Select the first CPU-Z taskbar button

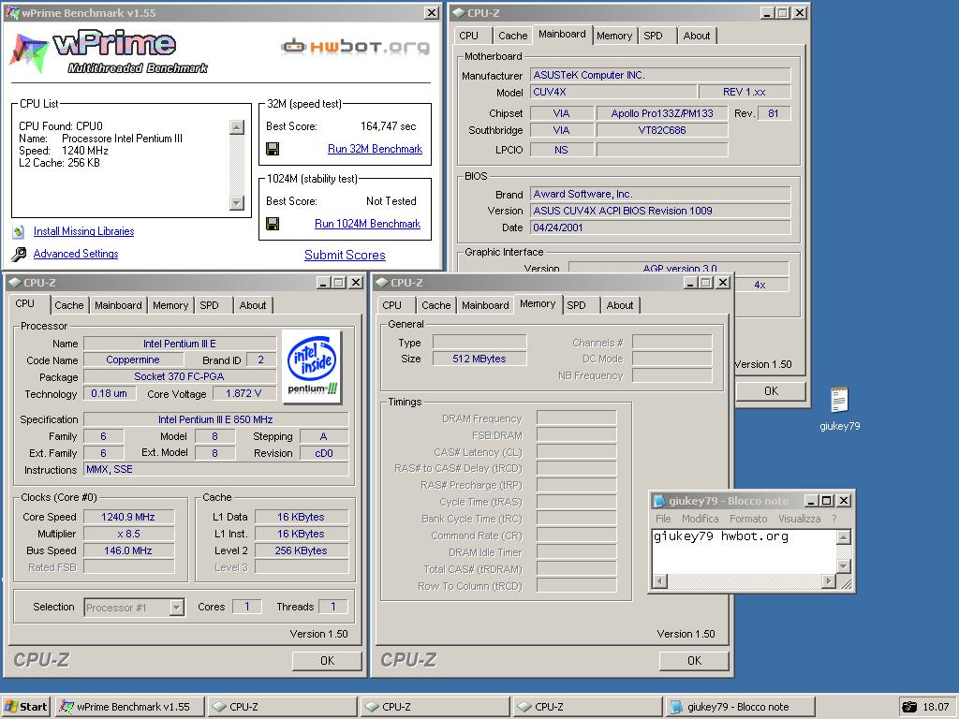(282, 707)
